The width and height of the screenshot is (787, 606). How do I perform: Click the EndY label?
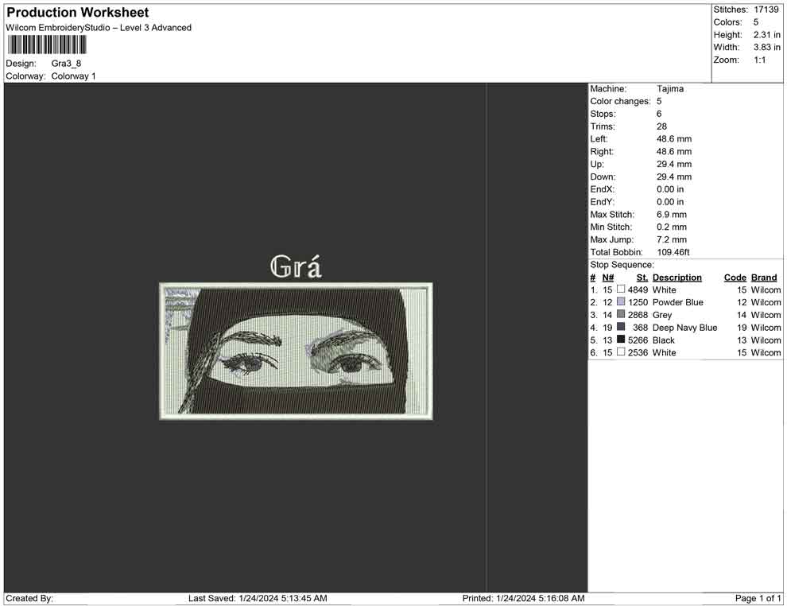click(603, 202)
